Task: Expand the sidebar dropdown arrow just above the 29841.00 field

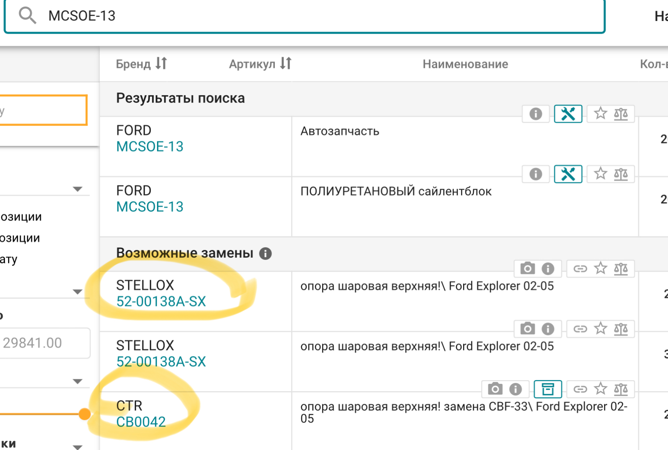Action: pyautogui.click(x=78, y=292)
